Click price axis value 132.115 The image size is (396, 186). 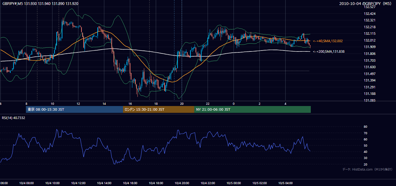click(369, 33)
